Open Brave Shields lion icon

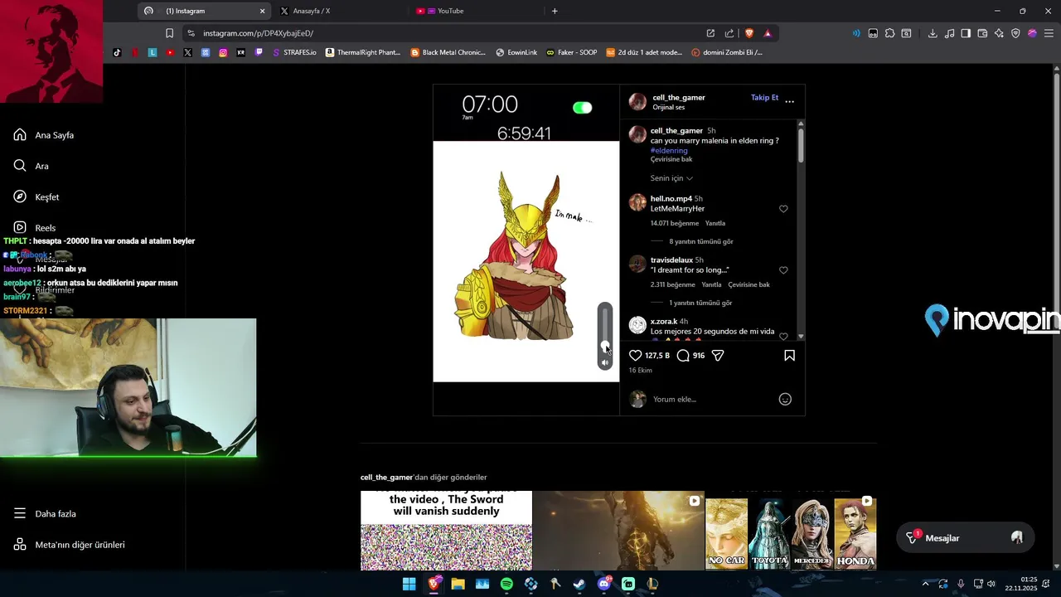coord(749,33)
